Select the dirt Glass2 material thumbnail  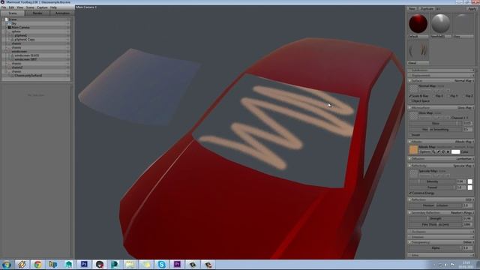click(x=418, y=50)
